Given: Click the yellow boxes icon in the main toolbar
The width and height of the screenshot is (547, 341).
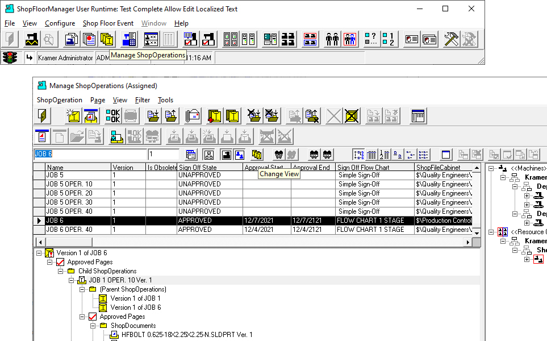Looking at the screenshot, I should [x=107, y=39].
